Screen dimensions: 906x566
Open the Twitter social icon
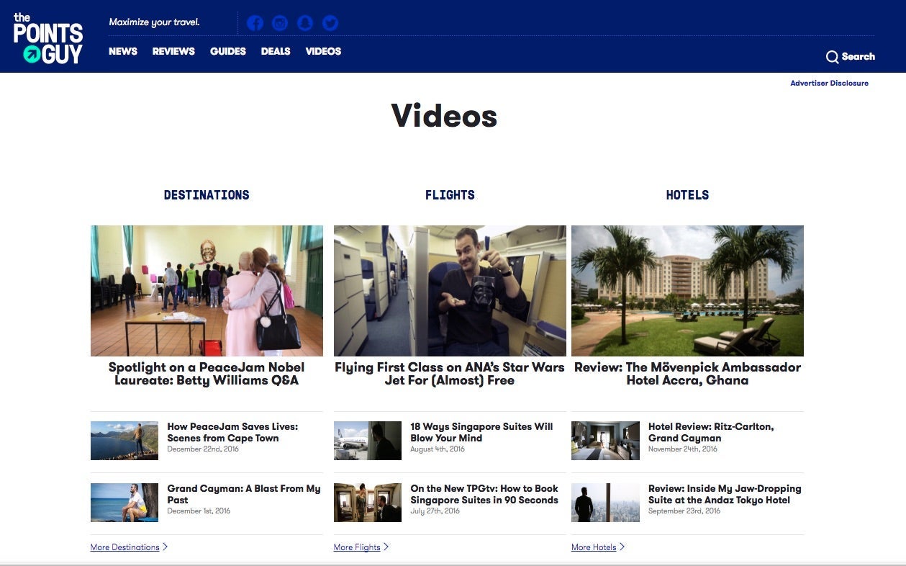pos(330,23)
